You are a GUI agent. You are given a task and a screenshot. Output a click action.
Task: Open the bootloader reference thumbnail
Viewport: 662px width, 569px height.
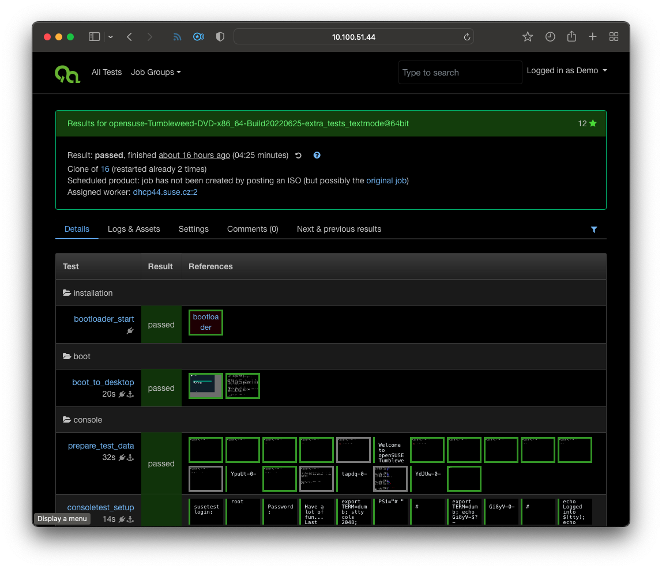(206, 322)
